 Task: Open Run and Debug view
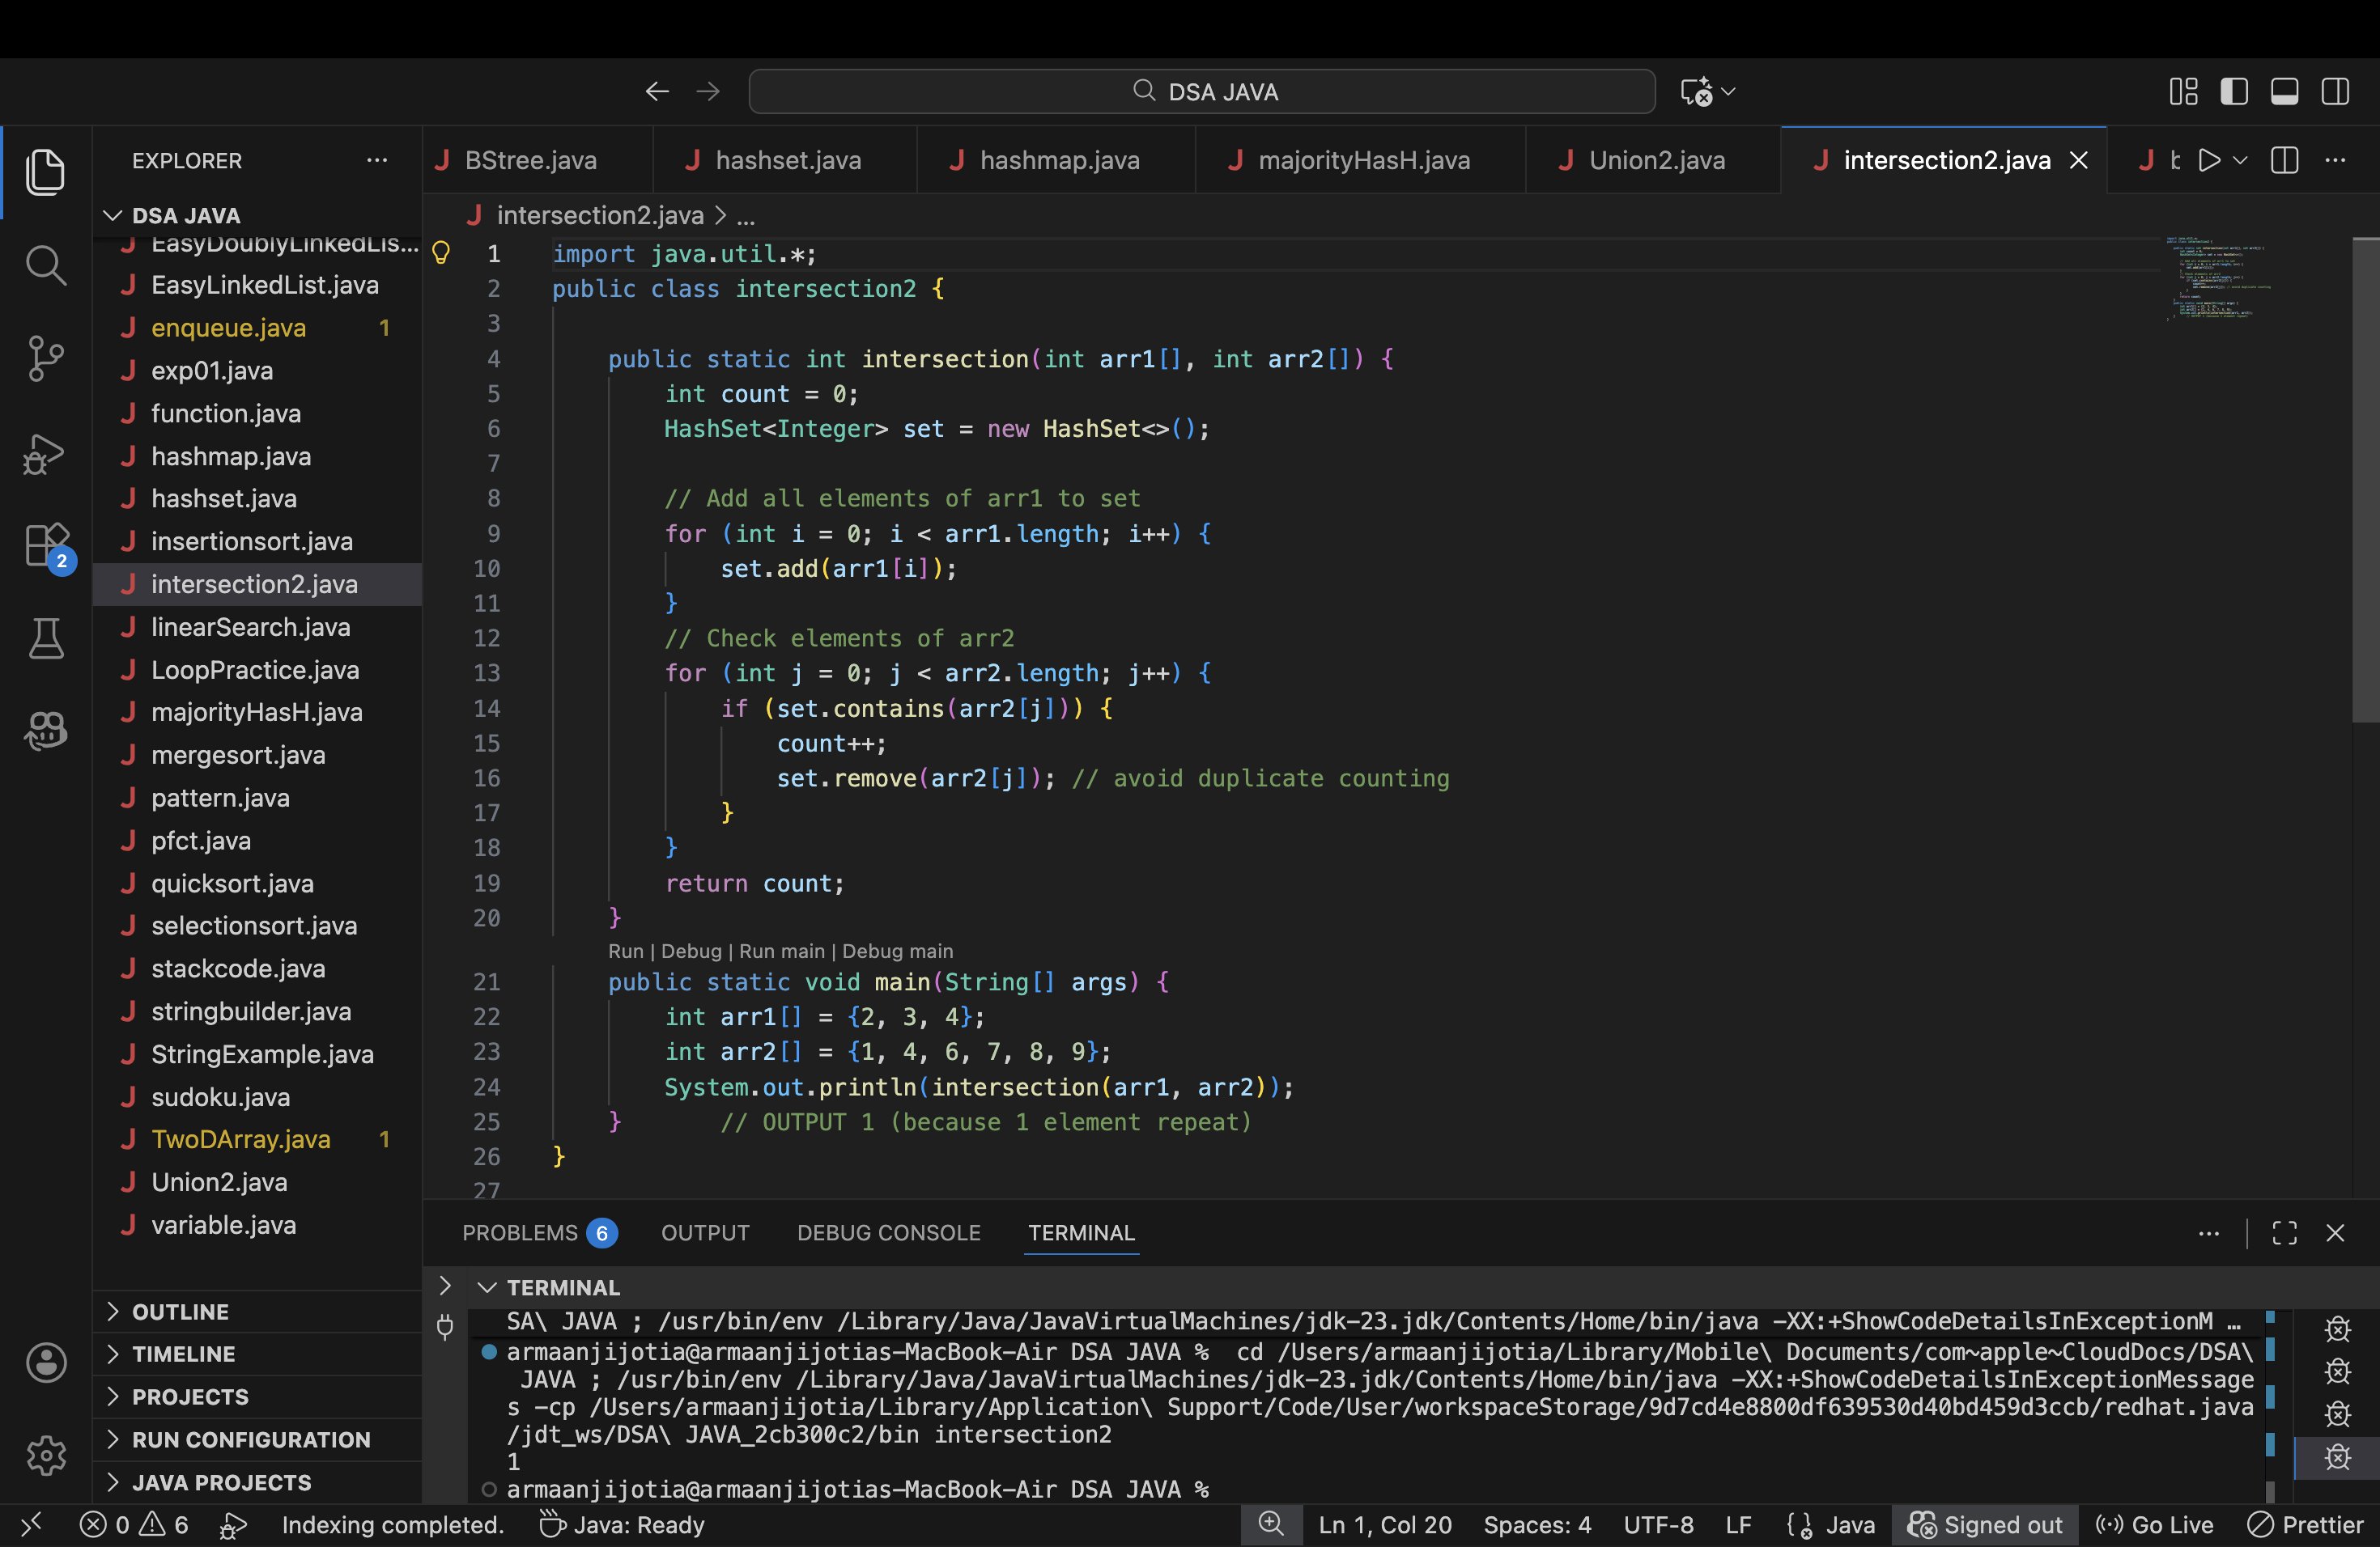coord(45,455)
